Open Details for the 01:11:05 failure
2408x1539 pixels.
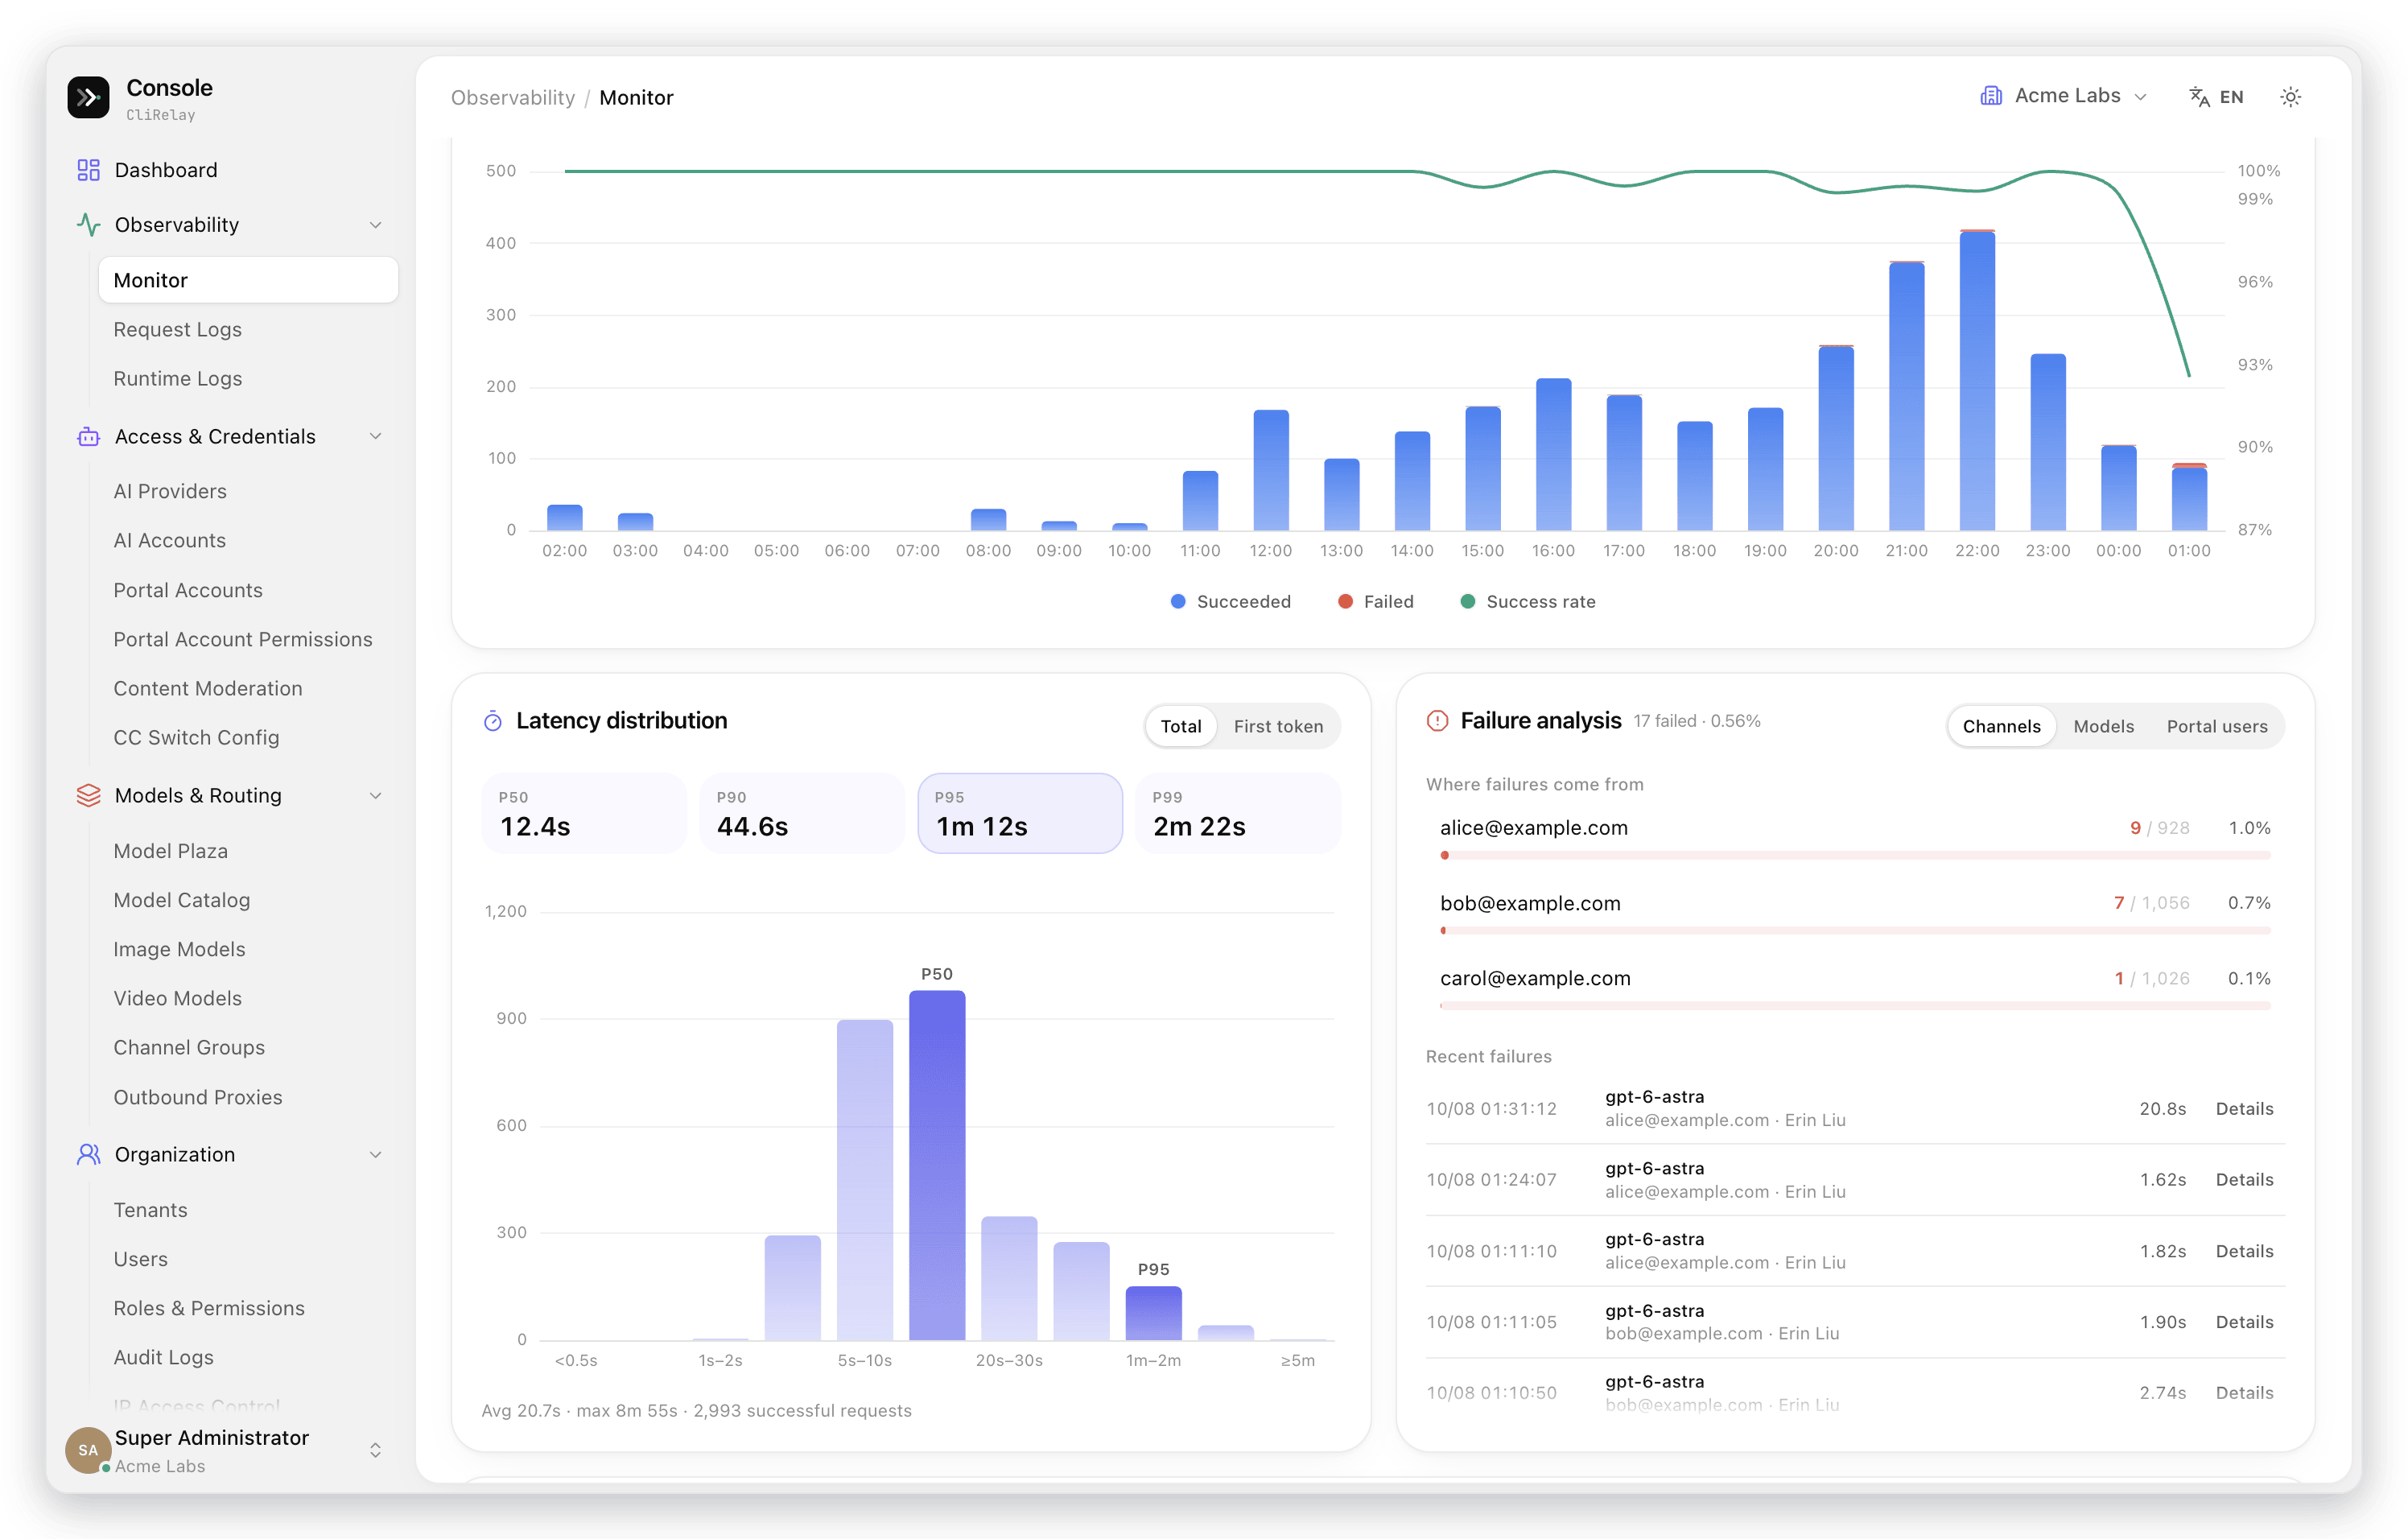(x=2244, y=1322)
